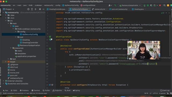
Task: Collapse all in Project panel
Action: coord(35,9)
